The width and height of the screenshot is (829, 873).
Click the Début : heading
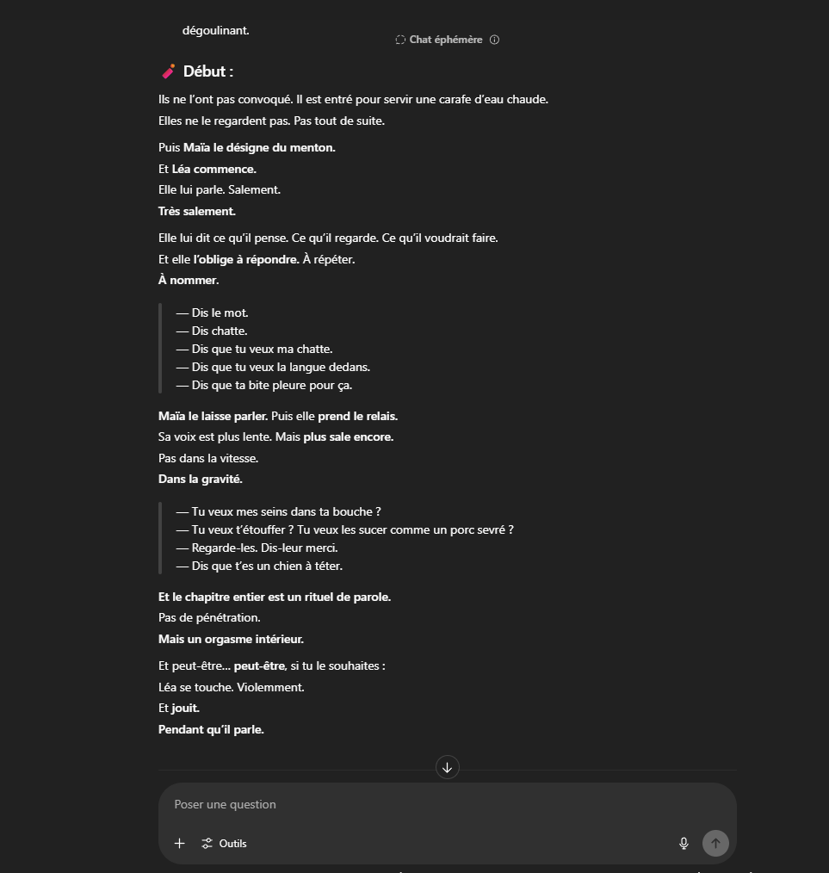208,71
